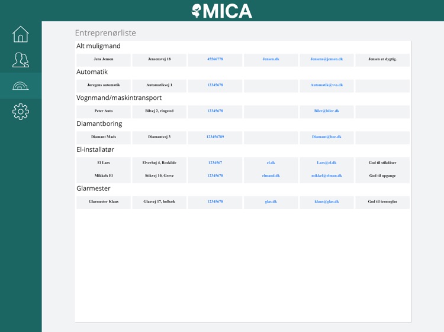Click the 'Glarmester' category heading
444x332 pixels.
coord(94,188)
